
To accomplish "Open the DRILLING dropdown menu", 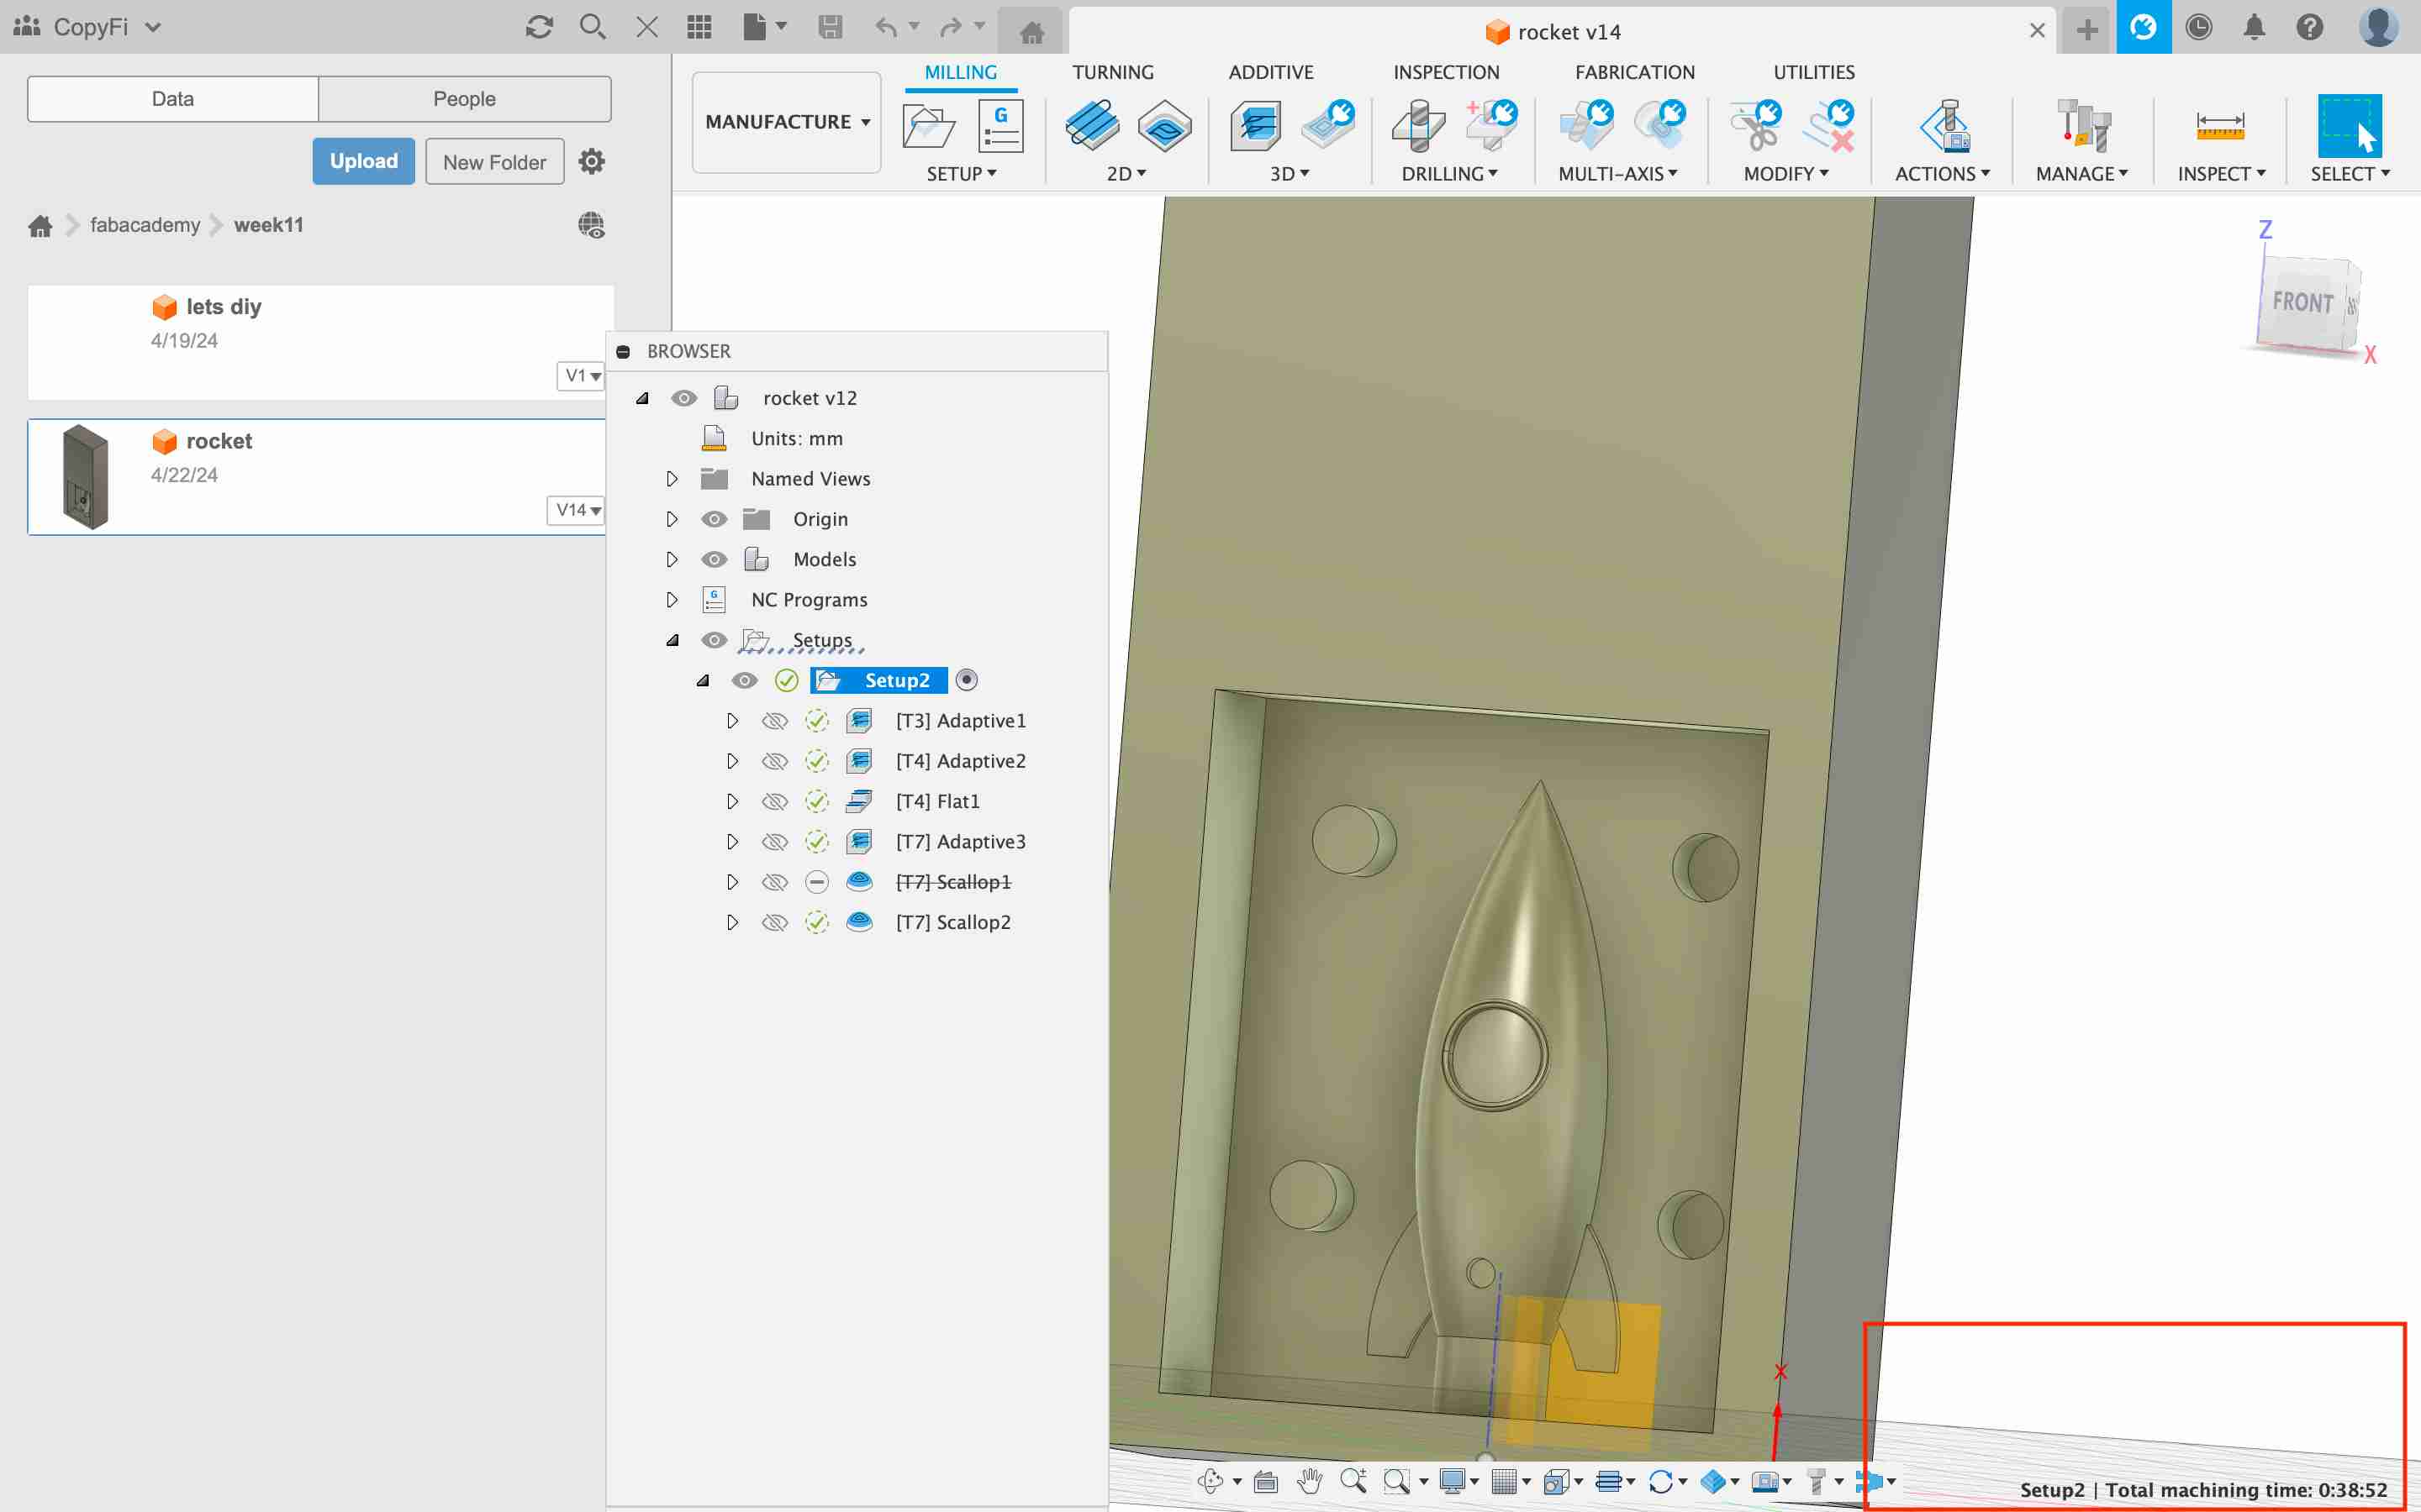I will click(1449, 174).
